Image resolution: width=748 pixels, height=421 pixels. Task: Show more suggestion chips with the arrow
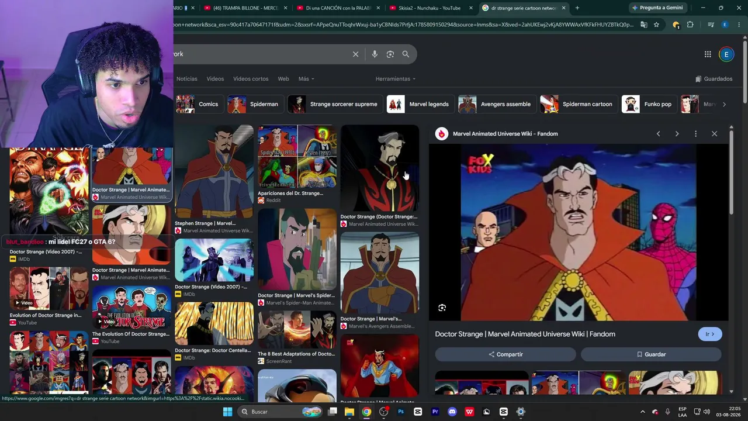point(724,104)
